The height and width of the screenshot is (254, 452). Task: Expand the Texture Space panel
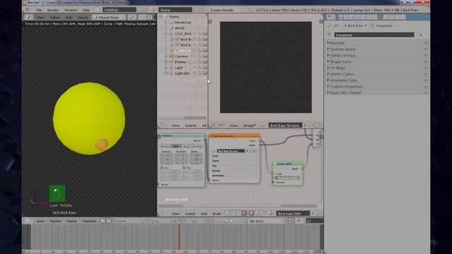[x=376, y=49]
